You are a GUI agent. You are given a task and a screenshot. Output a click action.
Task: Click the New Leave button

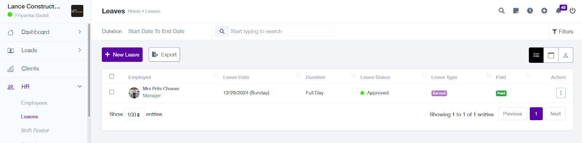[x=122, y=55]
